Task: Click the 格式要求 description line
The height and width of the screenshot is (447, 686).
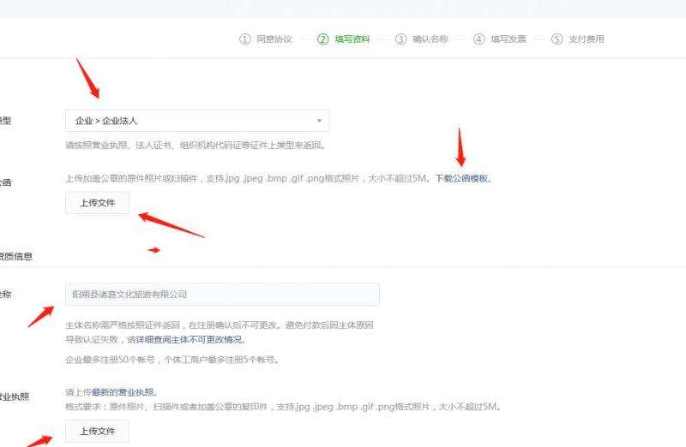Action: click(x=283, y=407)
